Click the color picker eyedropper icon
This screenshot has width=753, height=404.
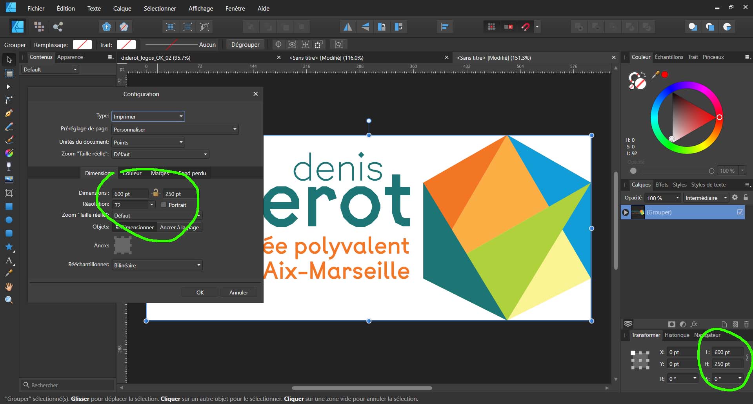pyautogui.click(x=655, y=75)
